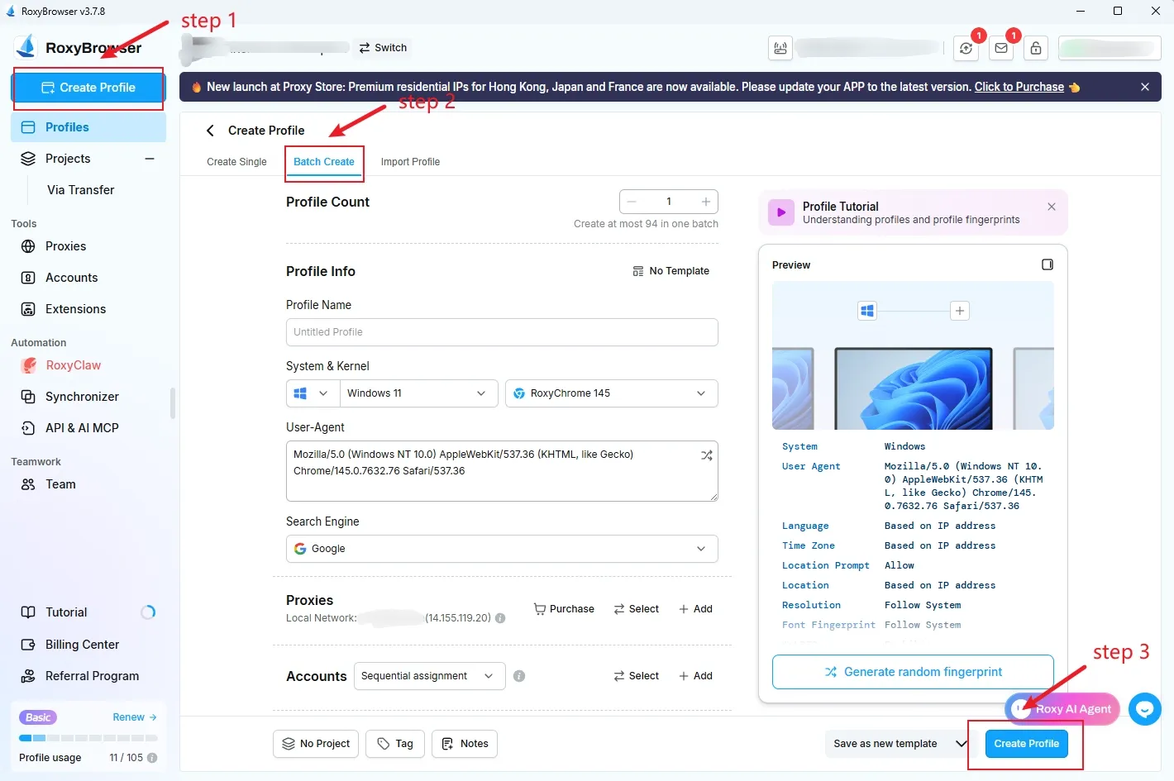
Task: Generate a random fingerprint
Action: point(912,671)
